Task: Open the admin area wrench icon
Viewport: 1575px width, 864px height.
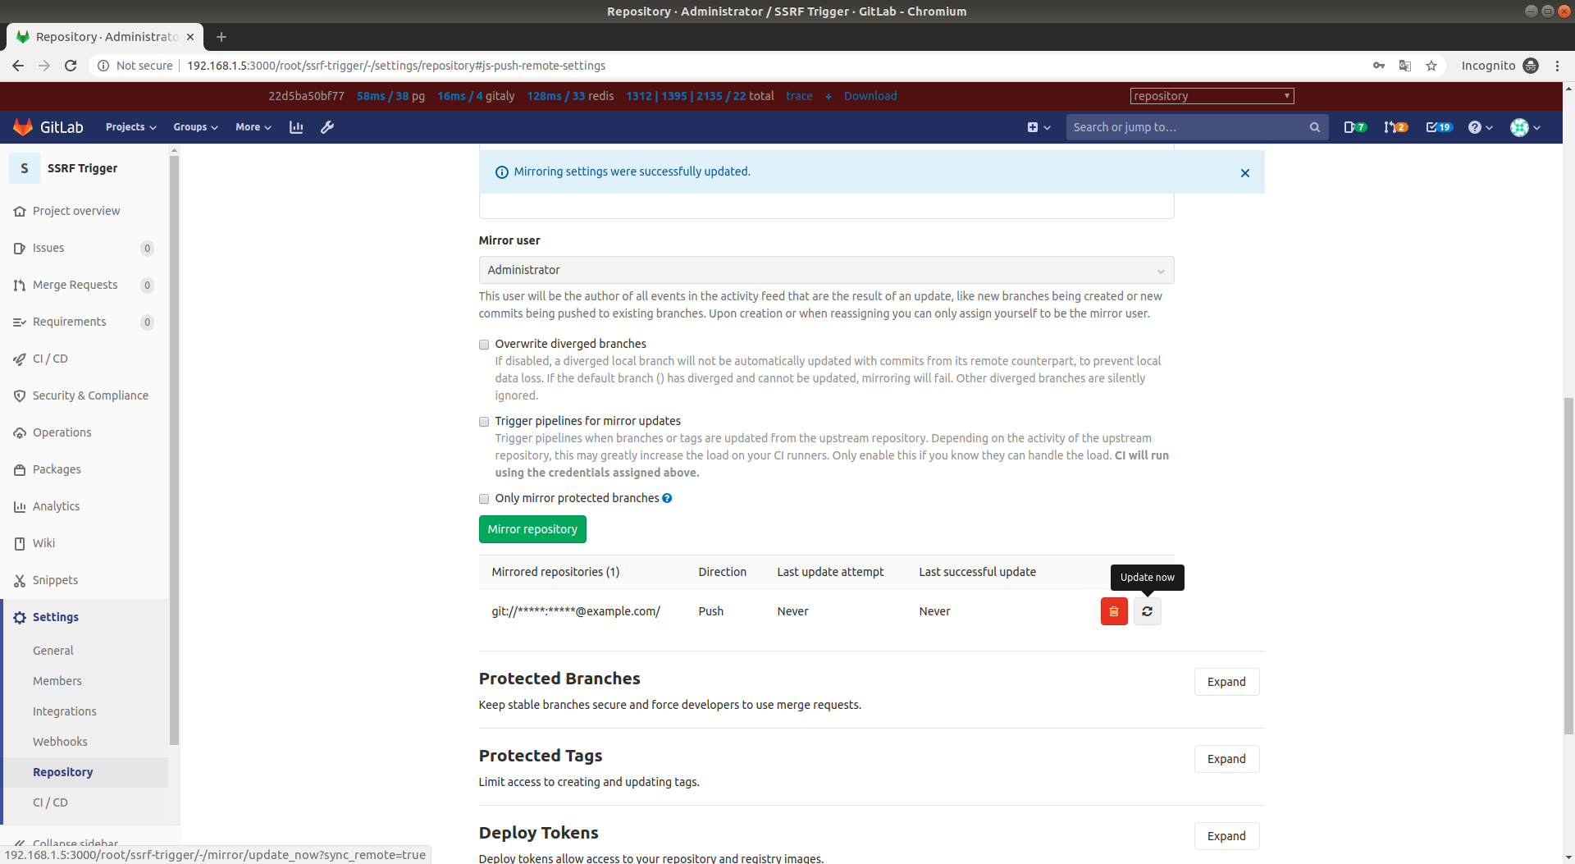Action: (327, 127)
